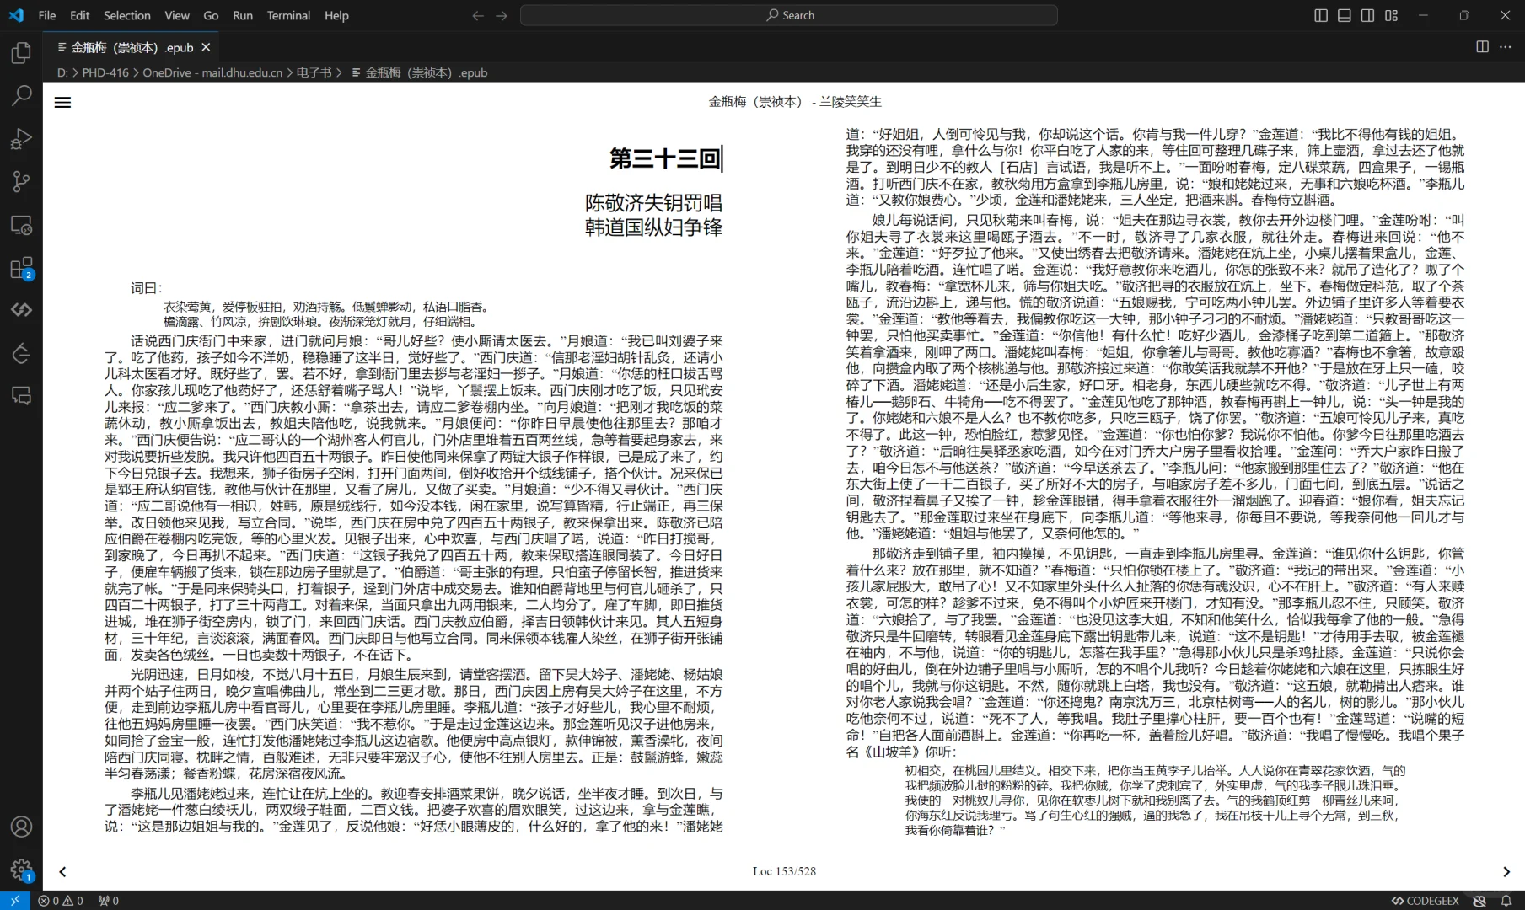Click the chapter heading 第三十三回
This screenshot has height=910, width=1525.
(x=665, y=158)
